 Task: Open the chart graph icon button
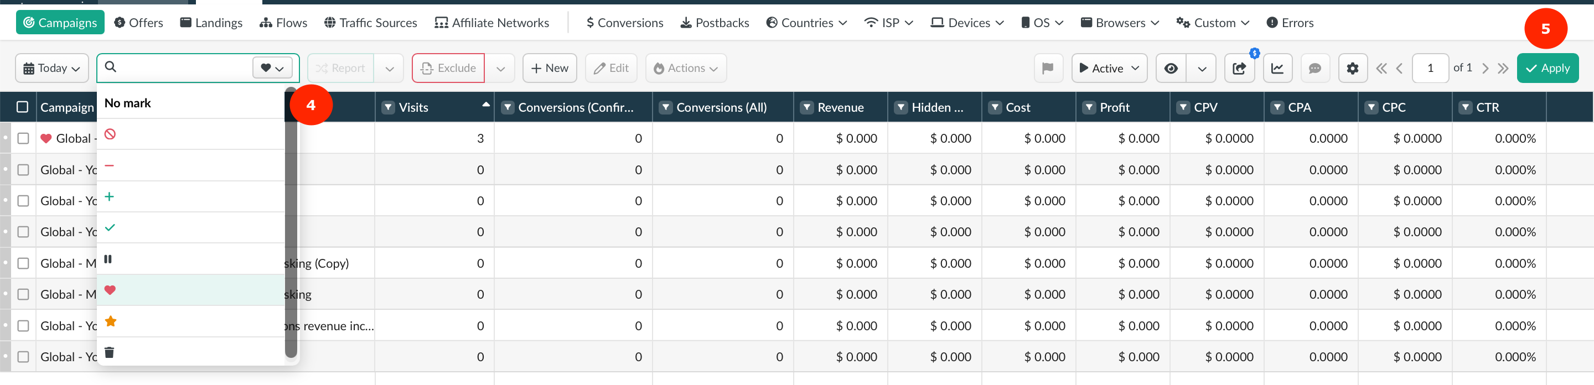(x=1276, y=68)
